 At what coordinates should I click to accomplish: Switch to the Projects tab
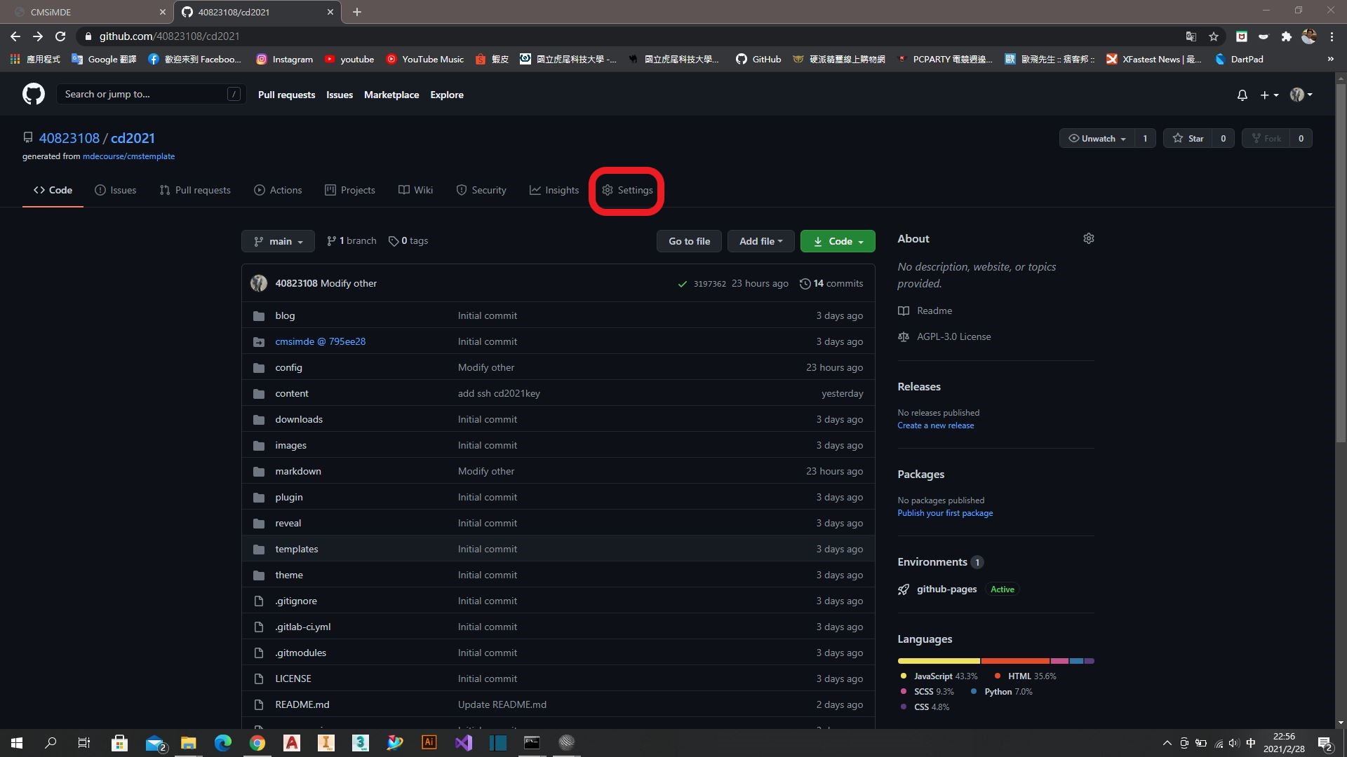tap(350, 190)
